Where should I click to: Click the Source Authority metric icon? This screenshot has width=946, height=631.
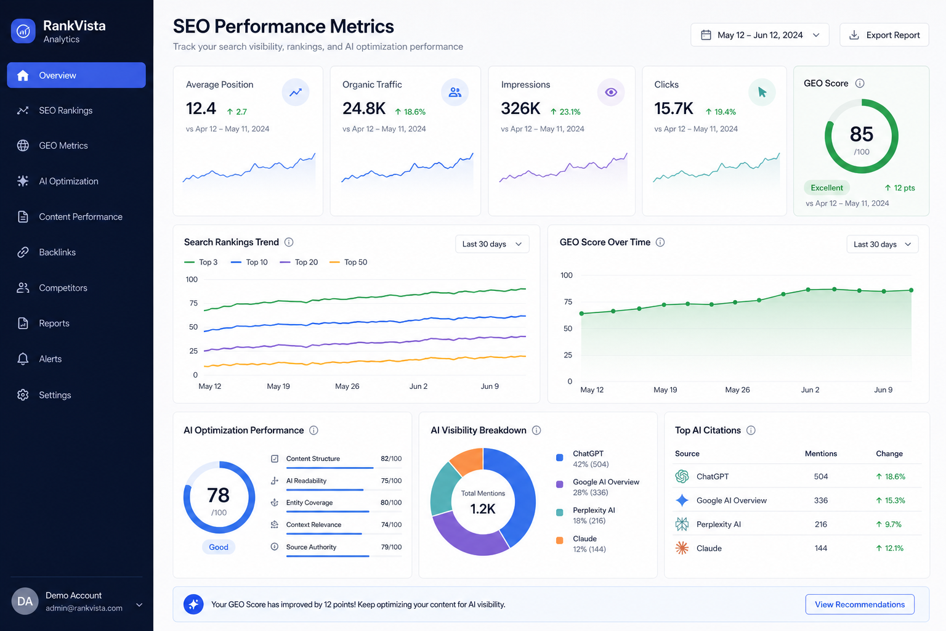275,547
